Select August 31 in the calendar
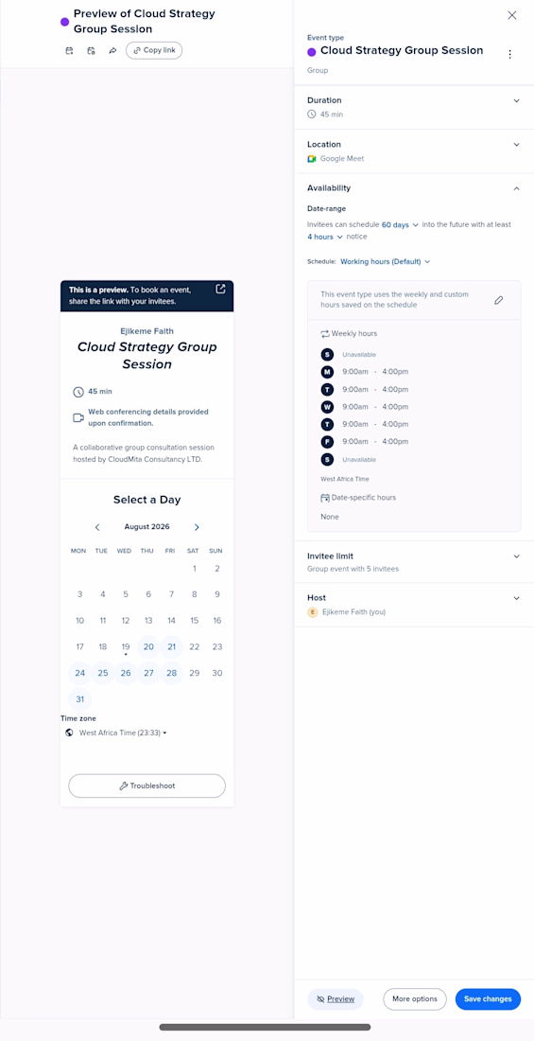The image size is (534, 1041). point(79,699)
